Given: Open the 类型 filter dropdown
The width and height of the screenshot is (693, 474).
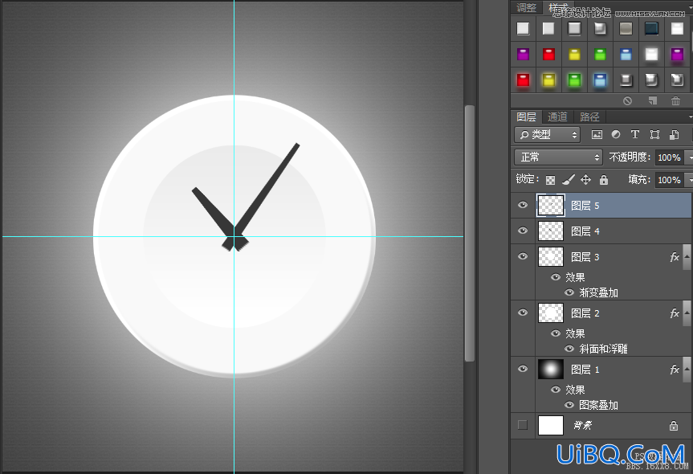Looking at the screenshot, I should coord(547,135).
